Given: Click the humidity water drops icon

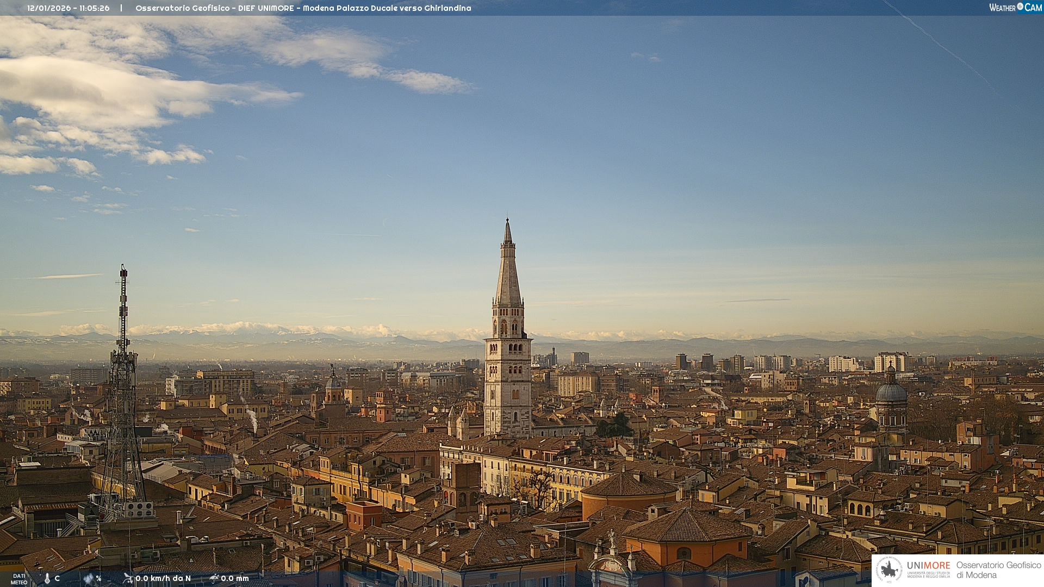Looking at the screenshot, I should click(x=89, y=579).
